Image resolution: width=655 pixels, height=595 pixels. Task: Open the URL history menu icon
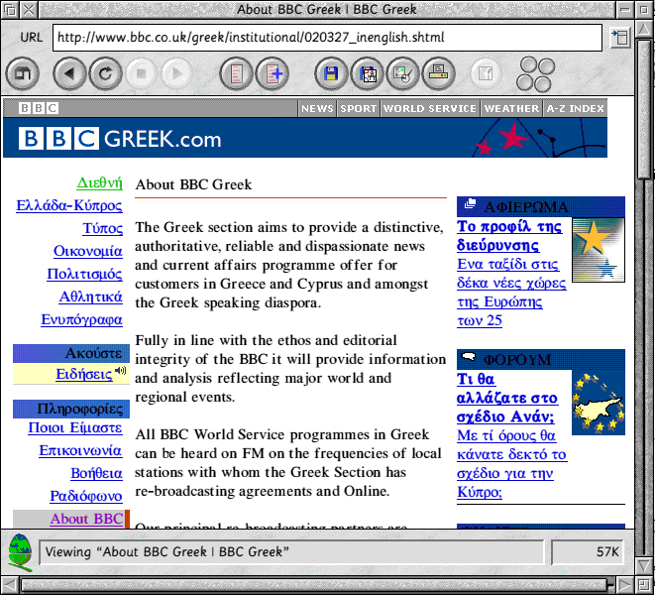(x=620, y=38)
